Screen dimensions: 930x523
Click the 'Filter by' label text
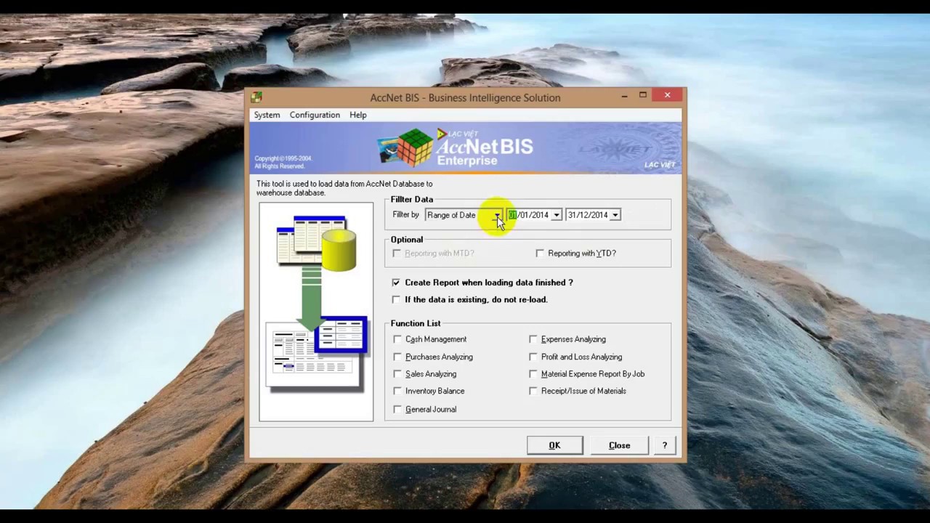click(405, 215)
